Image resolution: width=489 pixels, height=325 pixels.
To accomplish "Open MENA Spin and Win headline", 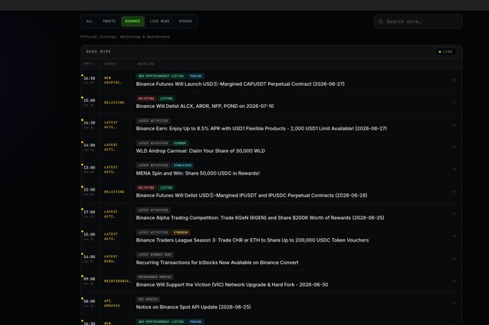I will [x=198, y=173].
